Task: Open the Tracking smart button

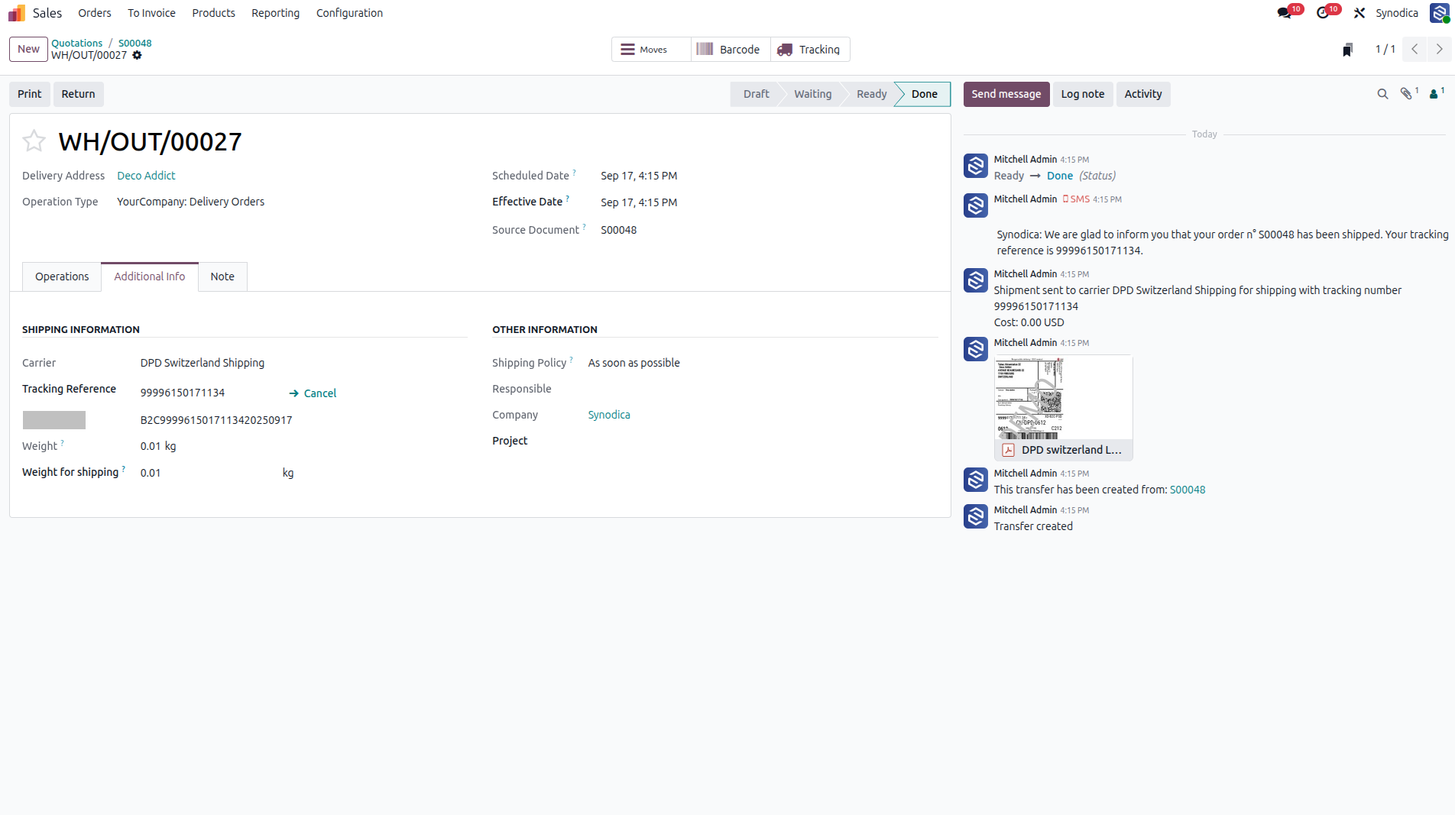Action: pyautogui.click(x=810, y=50)
